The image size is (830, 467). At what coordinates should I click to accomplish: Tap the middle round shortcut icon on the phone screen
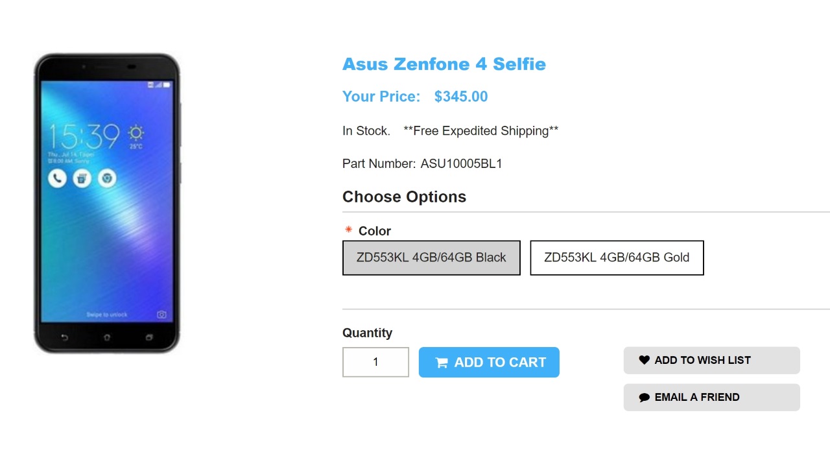tap(82, 178)
